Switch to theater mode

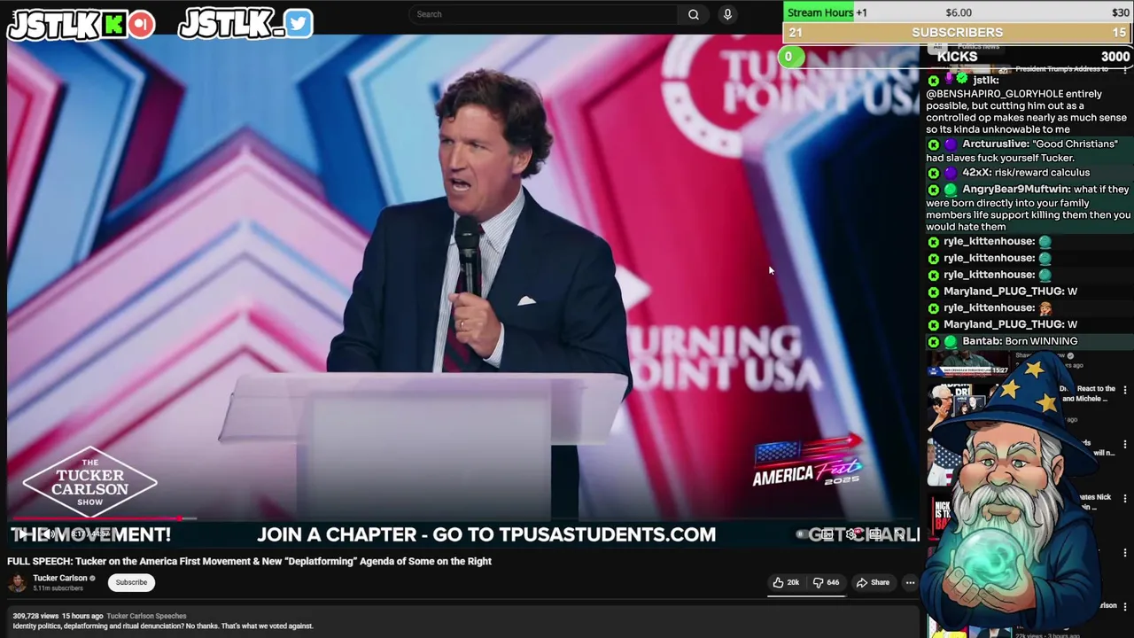point(874,533)
